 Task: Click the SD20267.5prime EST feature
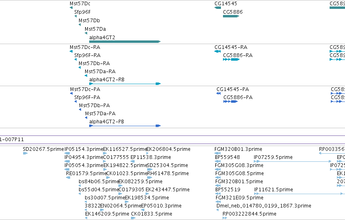tap(25, 153)
